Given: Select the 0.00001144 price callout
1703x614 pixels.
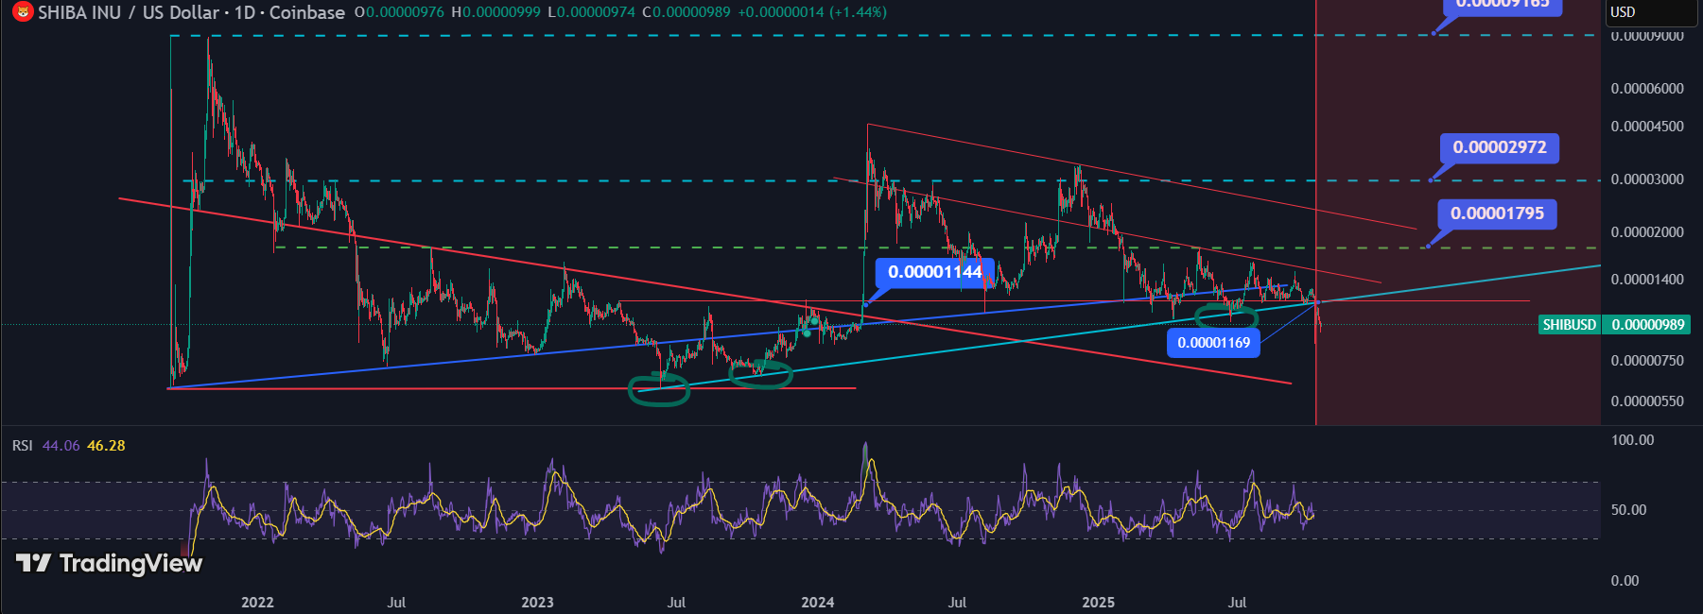Looking at the screenshot, I should point(934,272).
